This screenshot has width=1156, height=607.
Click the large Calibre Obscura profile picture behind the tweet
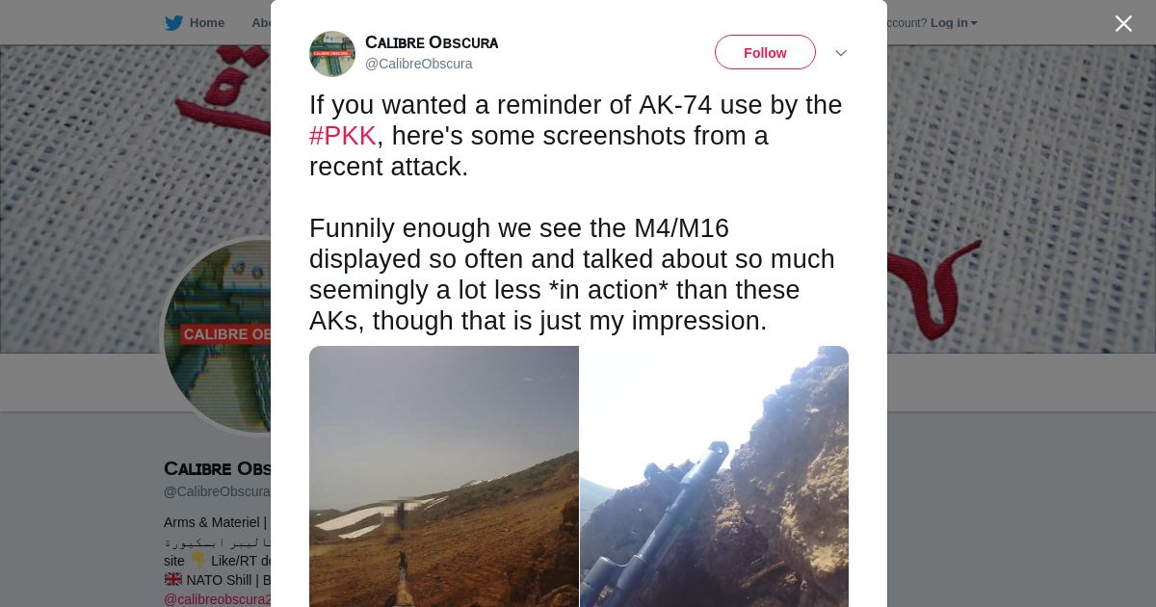click(217, 337)
